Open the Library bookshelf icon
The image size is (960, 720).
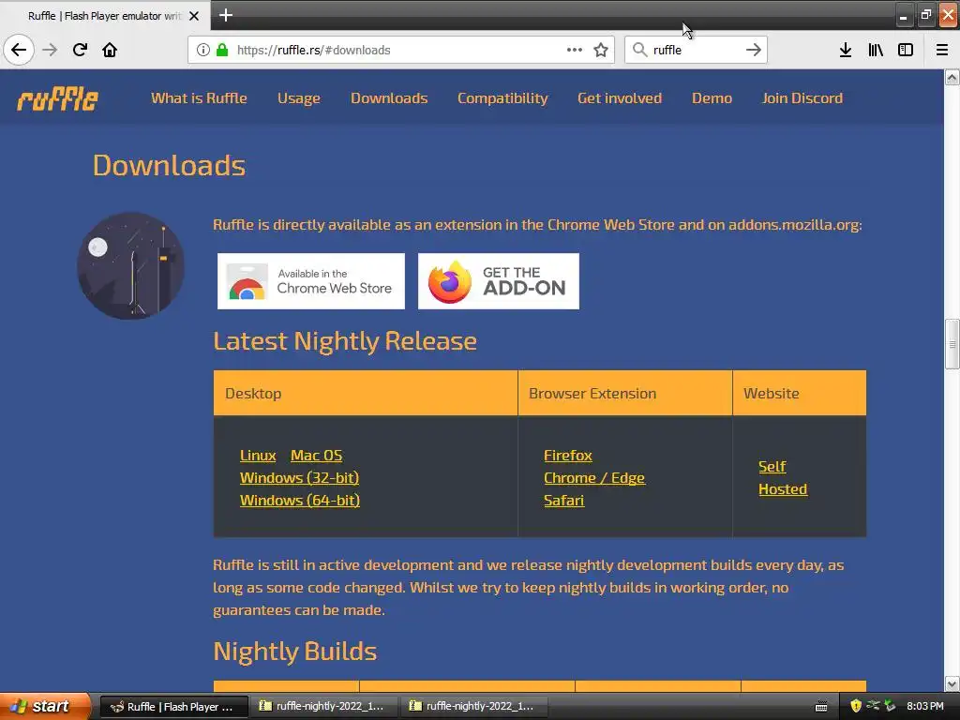(x=876, y=50)
